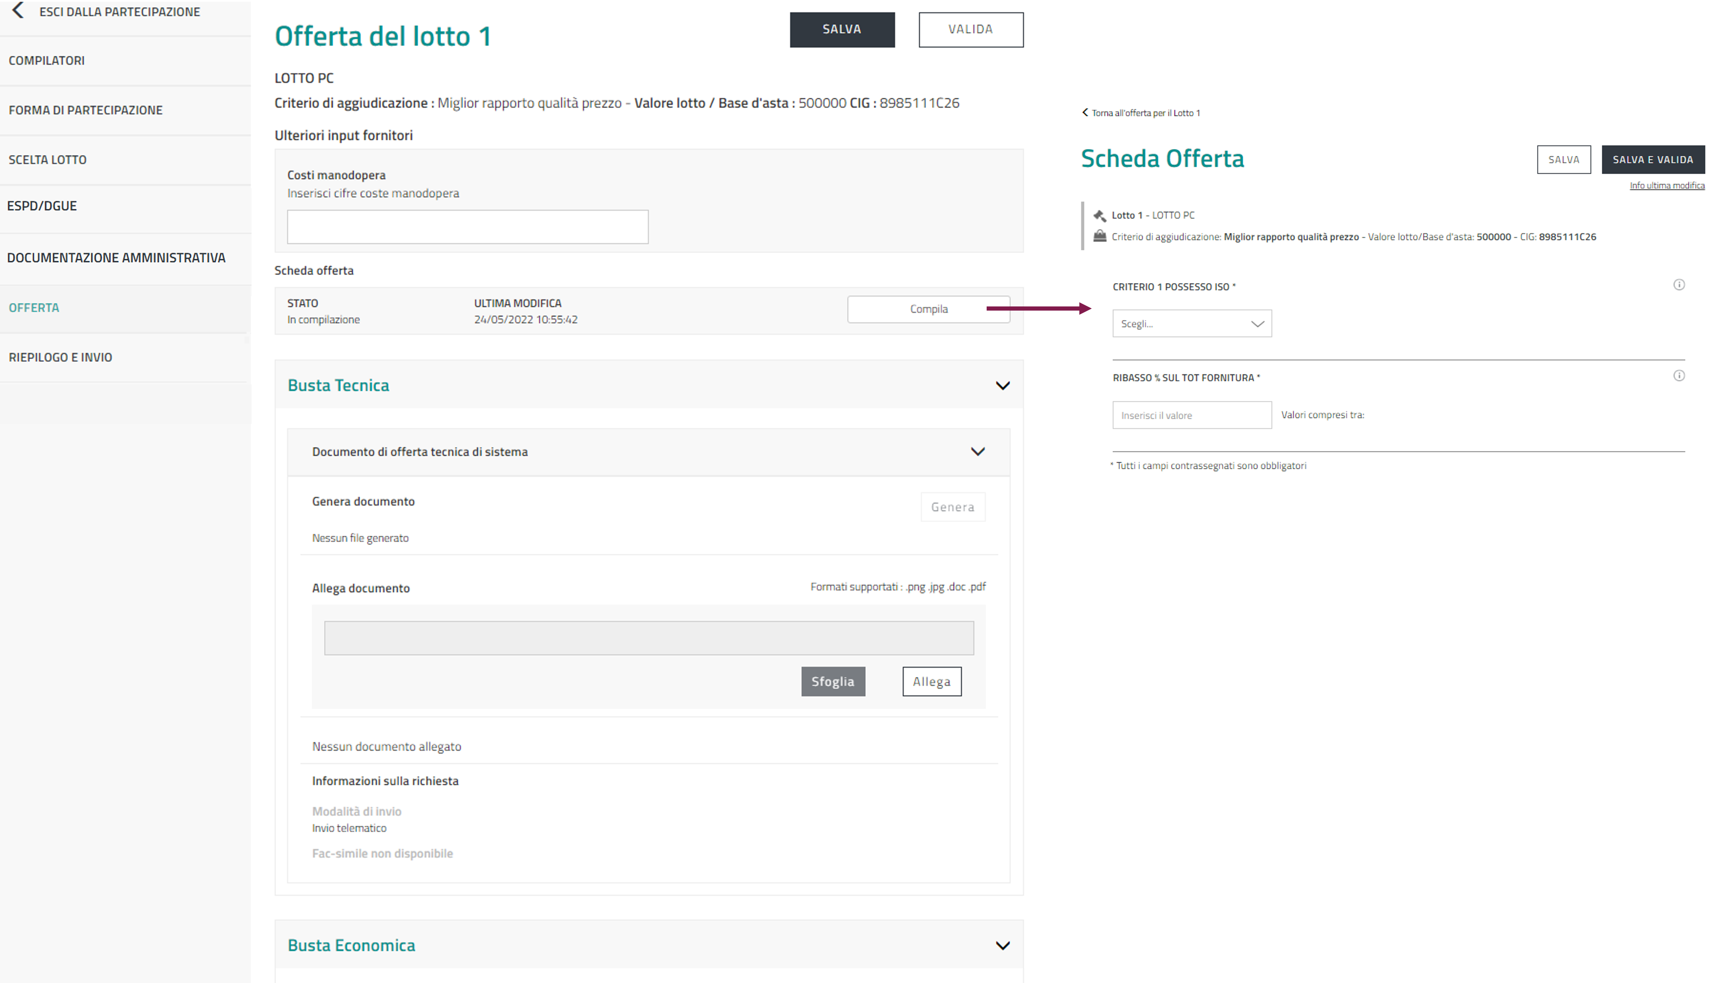Select the ESPD/DGUE sidebar item
1723x983 pixels.
[x=42, y=206]
